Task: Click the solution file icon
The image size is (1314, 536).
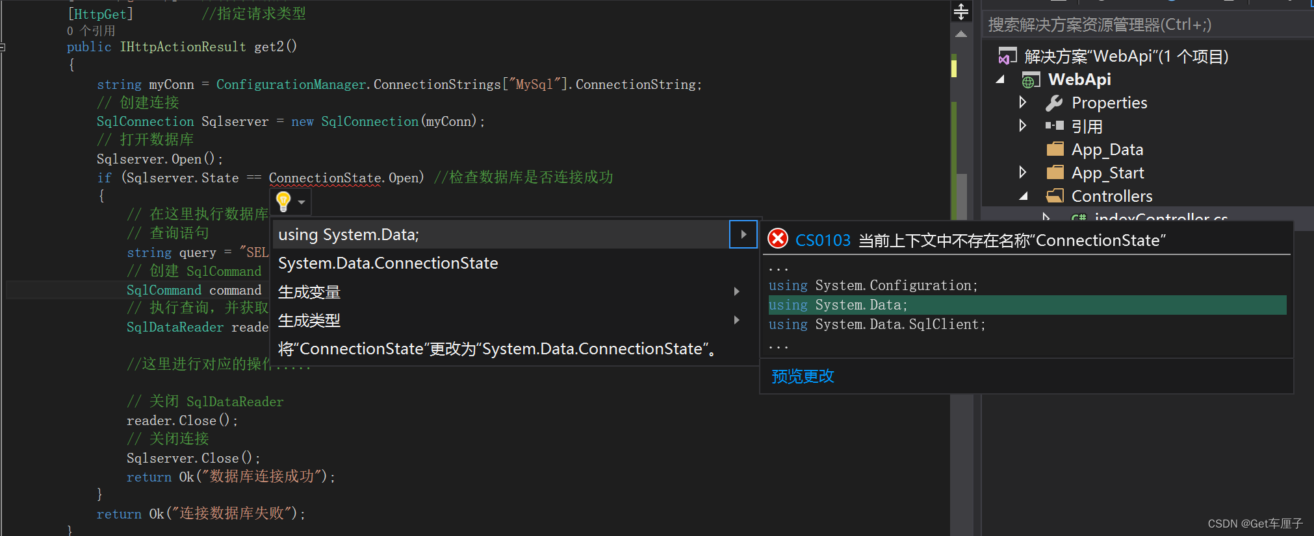Action: click(1007, 56)
